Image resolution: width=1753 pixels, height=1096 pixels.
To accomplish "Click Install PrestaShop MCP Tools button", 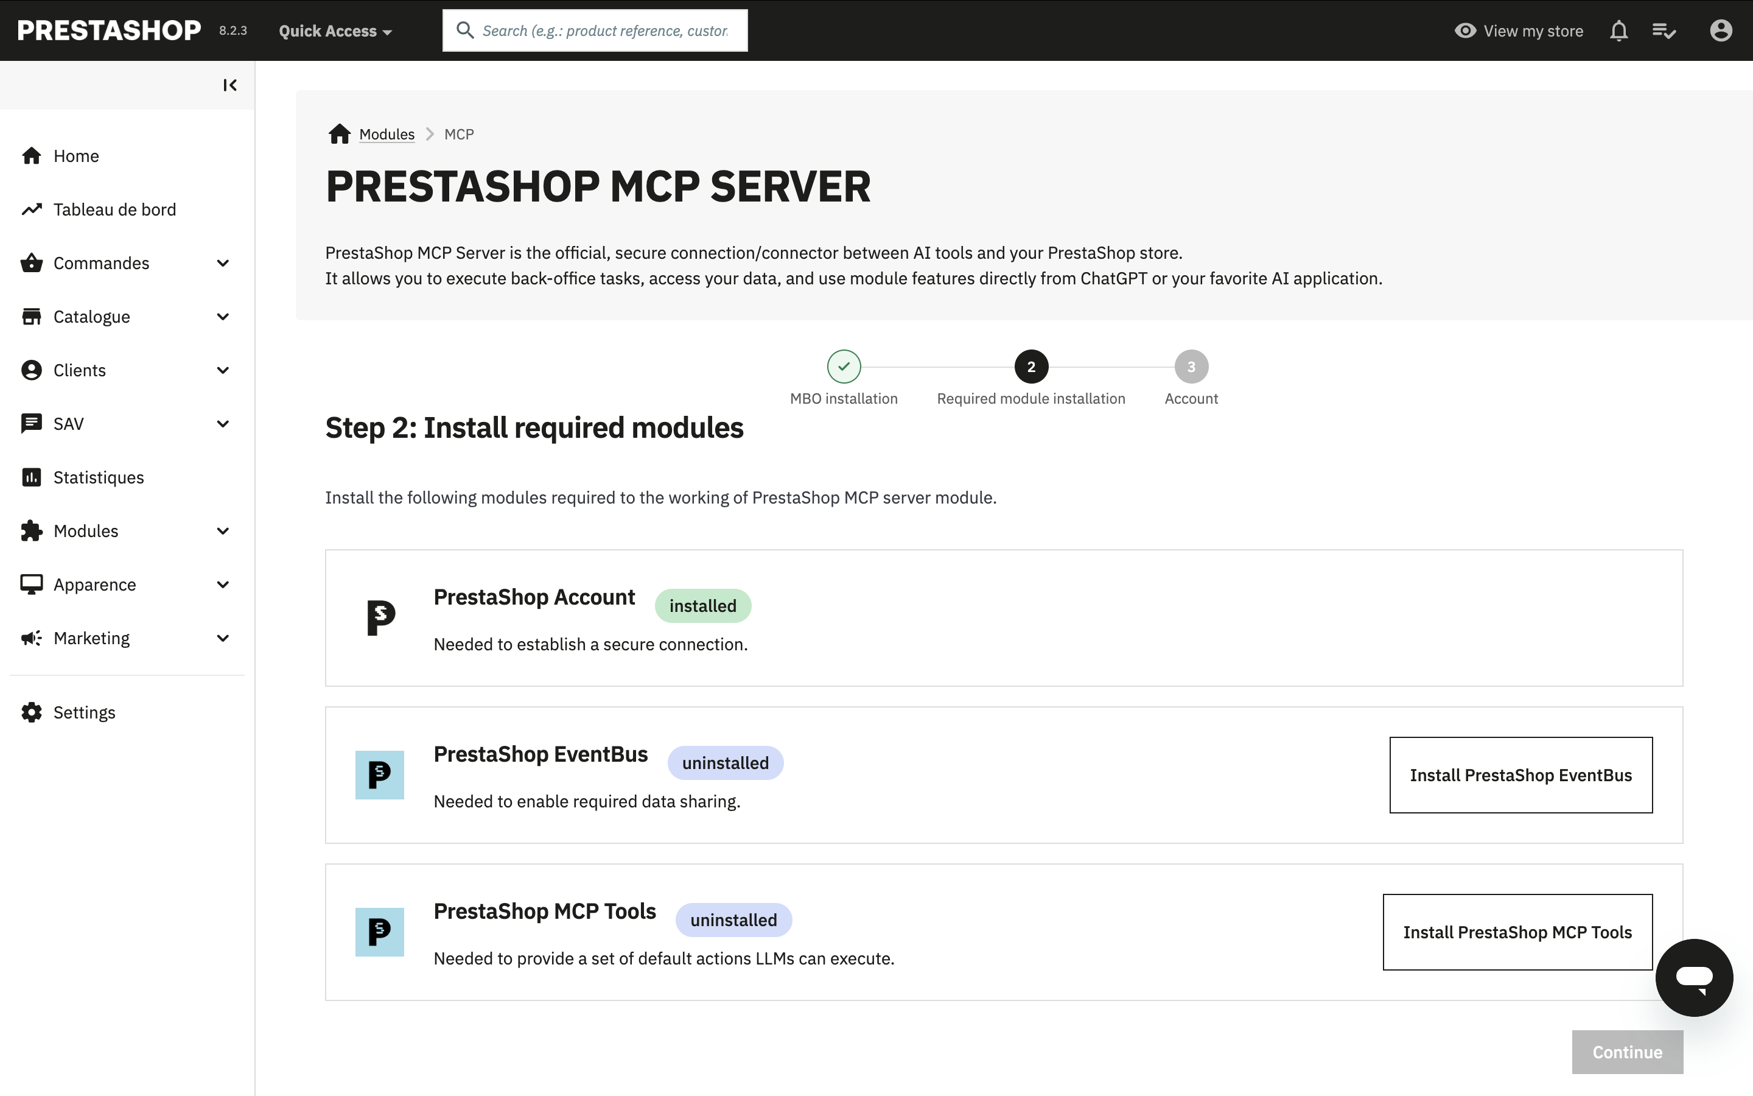I will [1517, 932].
